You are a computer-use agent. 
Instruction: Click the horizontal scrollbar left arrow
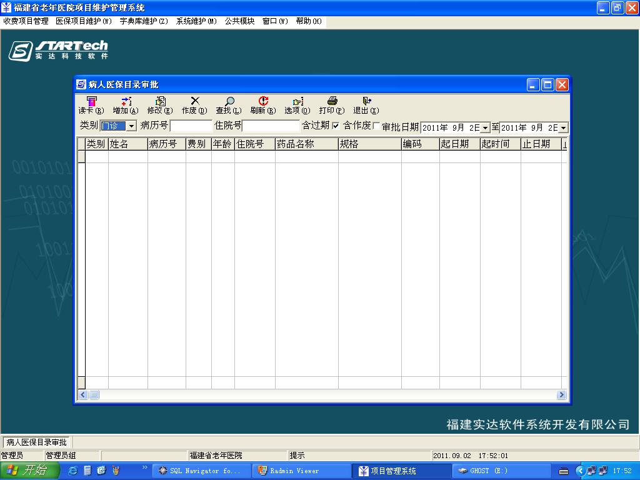83,395
